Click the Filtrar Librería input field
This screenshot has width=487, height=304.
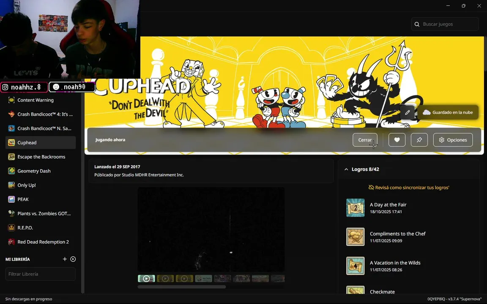(x=41, y=274)
